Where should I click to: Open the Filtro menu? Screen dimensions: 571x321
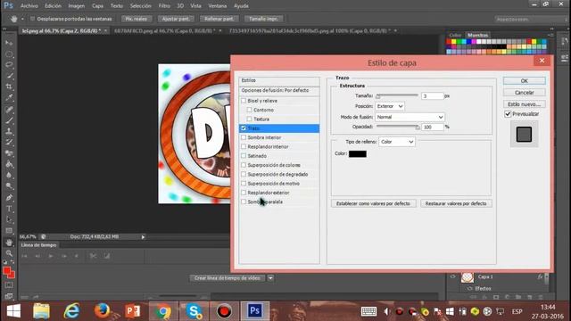click(x=164, y=6)
